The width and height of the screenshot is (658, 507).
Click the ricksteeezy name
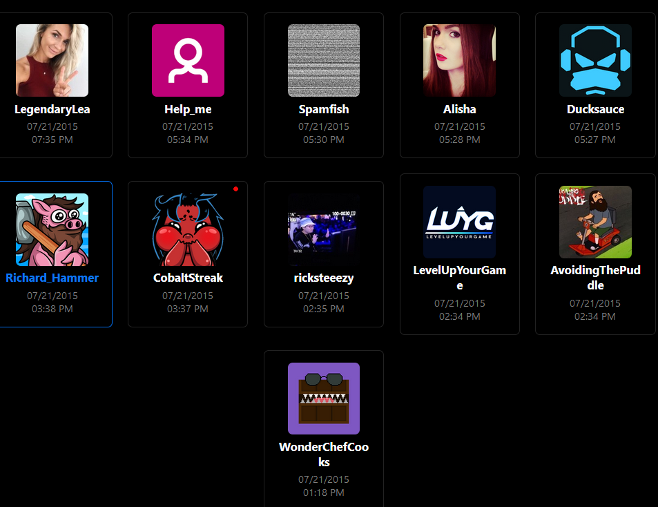point(324,278)
